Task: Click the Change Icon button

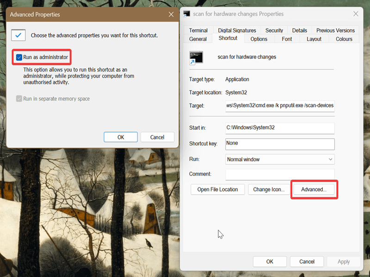Action: (269, 189)
